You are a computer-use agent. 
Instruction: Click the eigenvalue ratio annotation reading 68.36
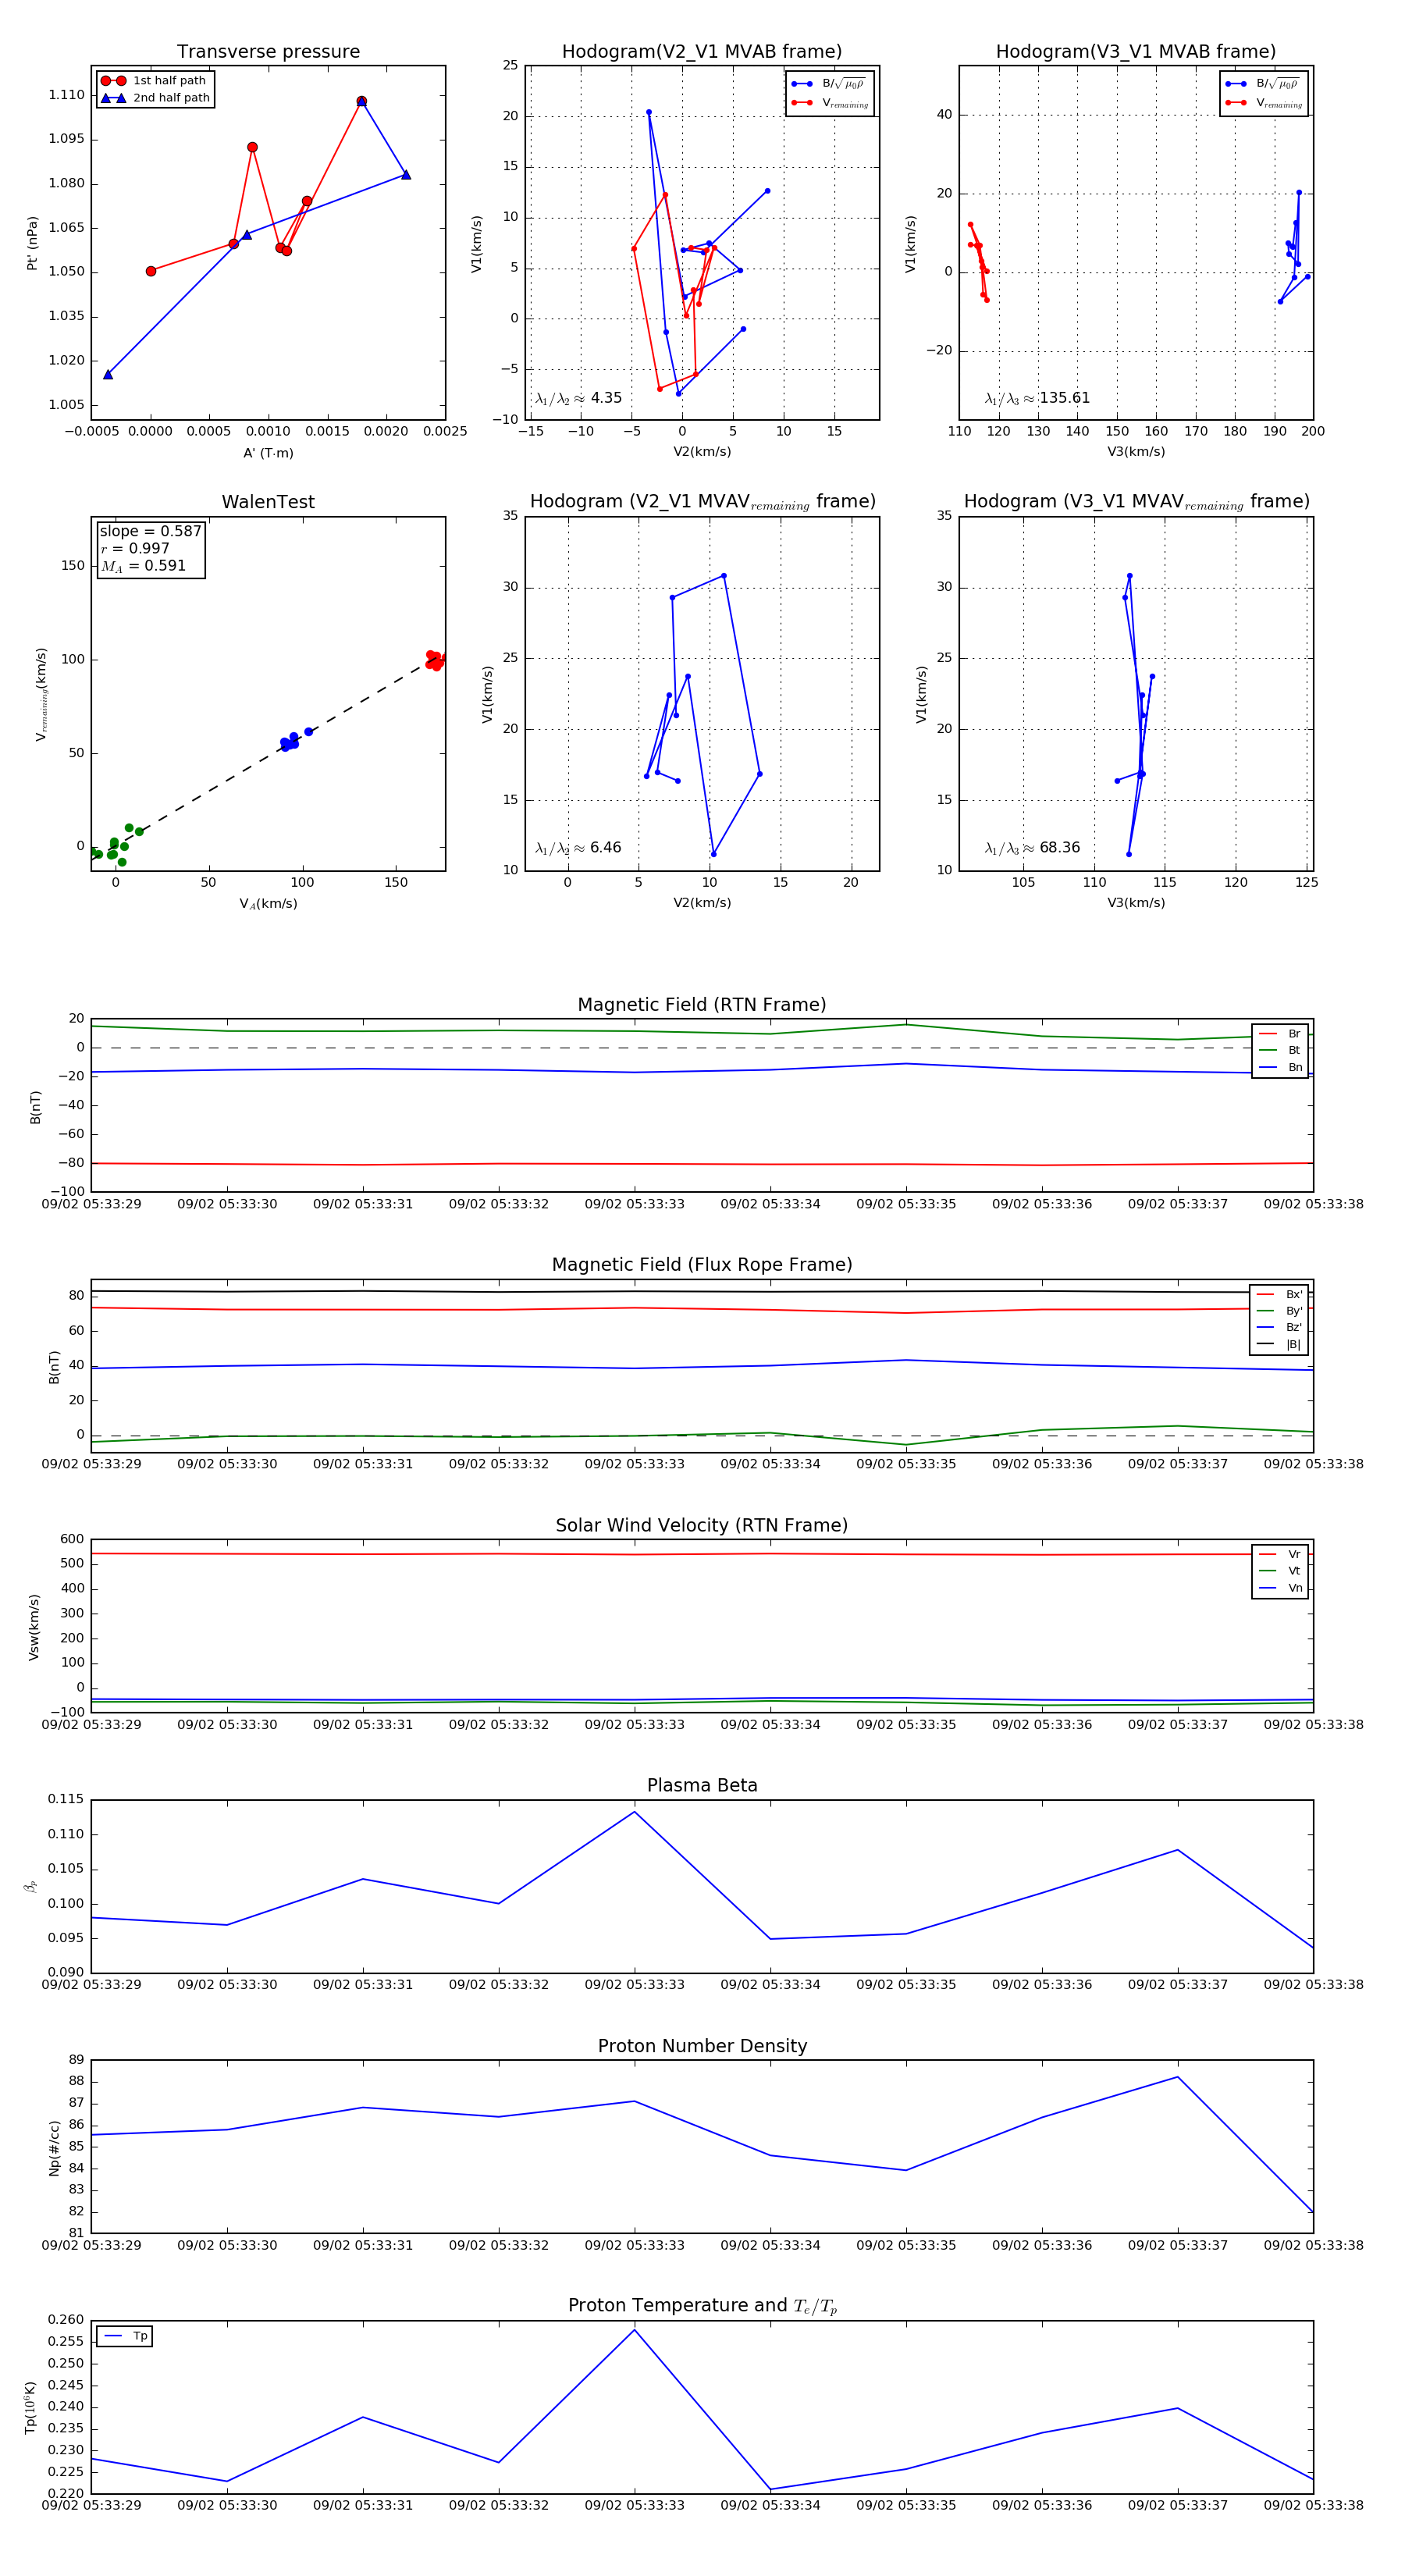tap(1032, 848)
